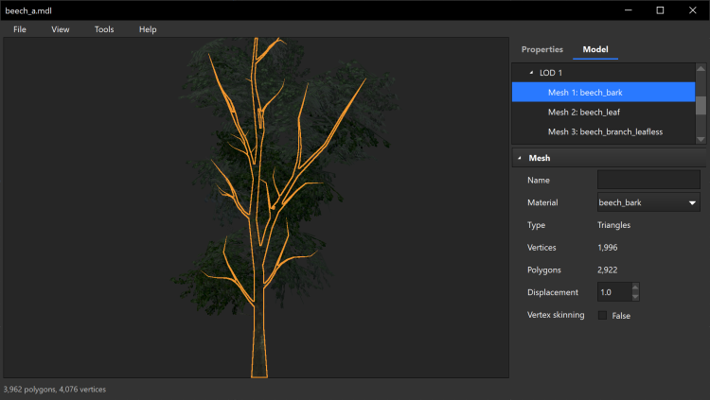Screen dimensions: 710x400
Task: Open the Help menu
Action: click(148, 29)
